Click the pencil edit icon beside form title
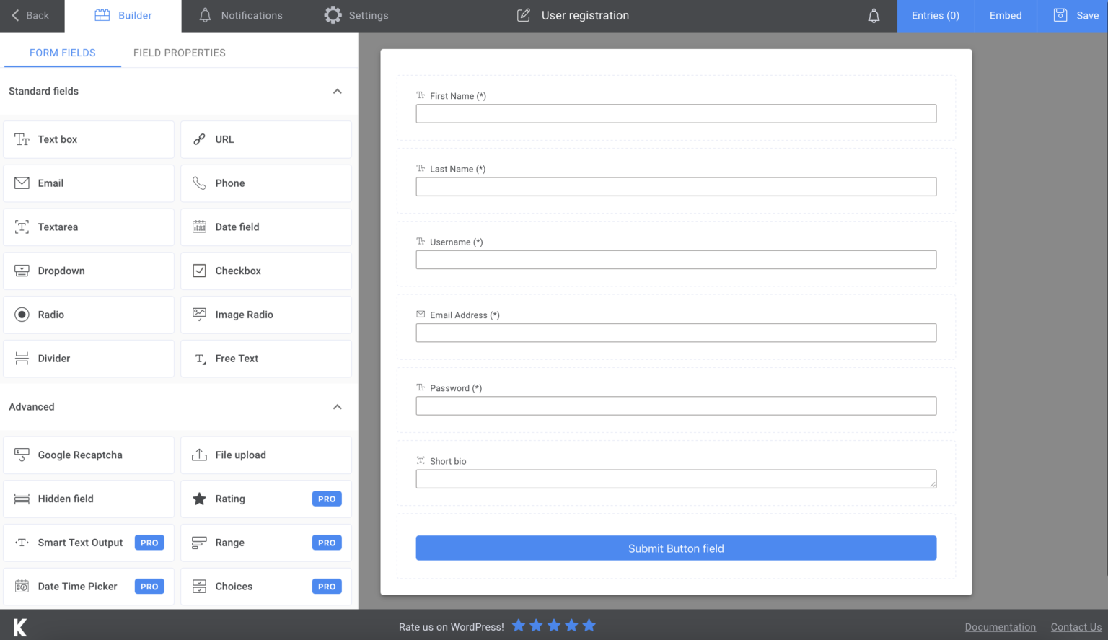This screenshot has height=640, width=1108. coord(524,16)
